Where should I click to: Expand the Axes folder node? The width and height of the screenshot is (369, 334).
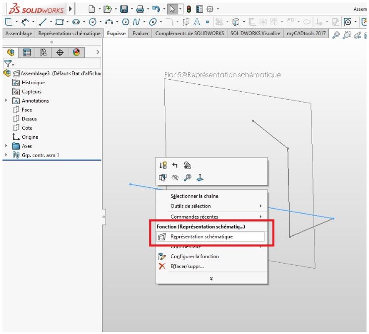coord(6,146)
